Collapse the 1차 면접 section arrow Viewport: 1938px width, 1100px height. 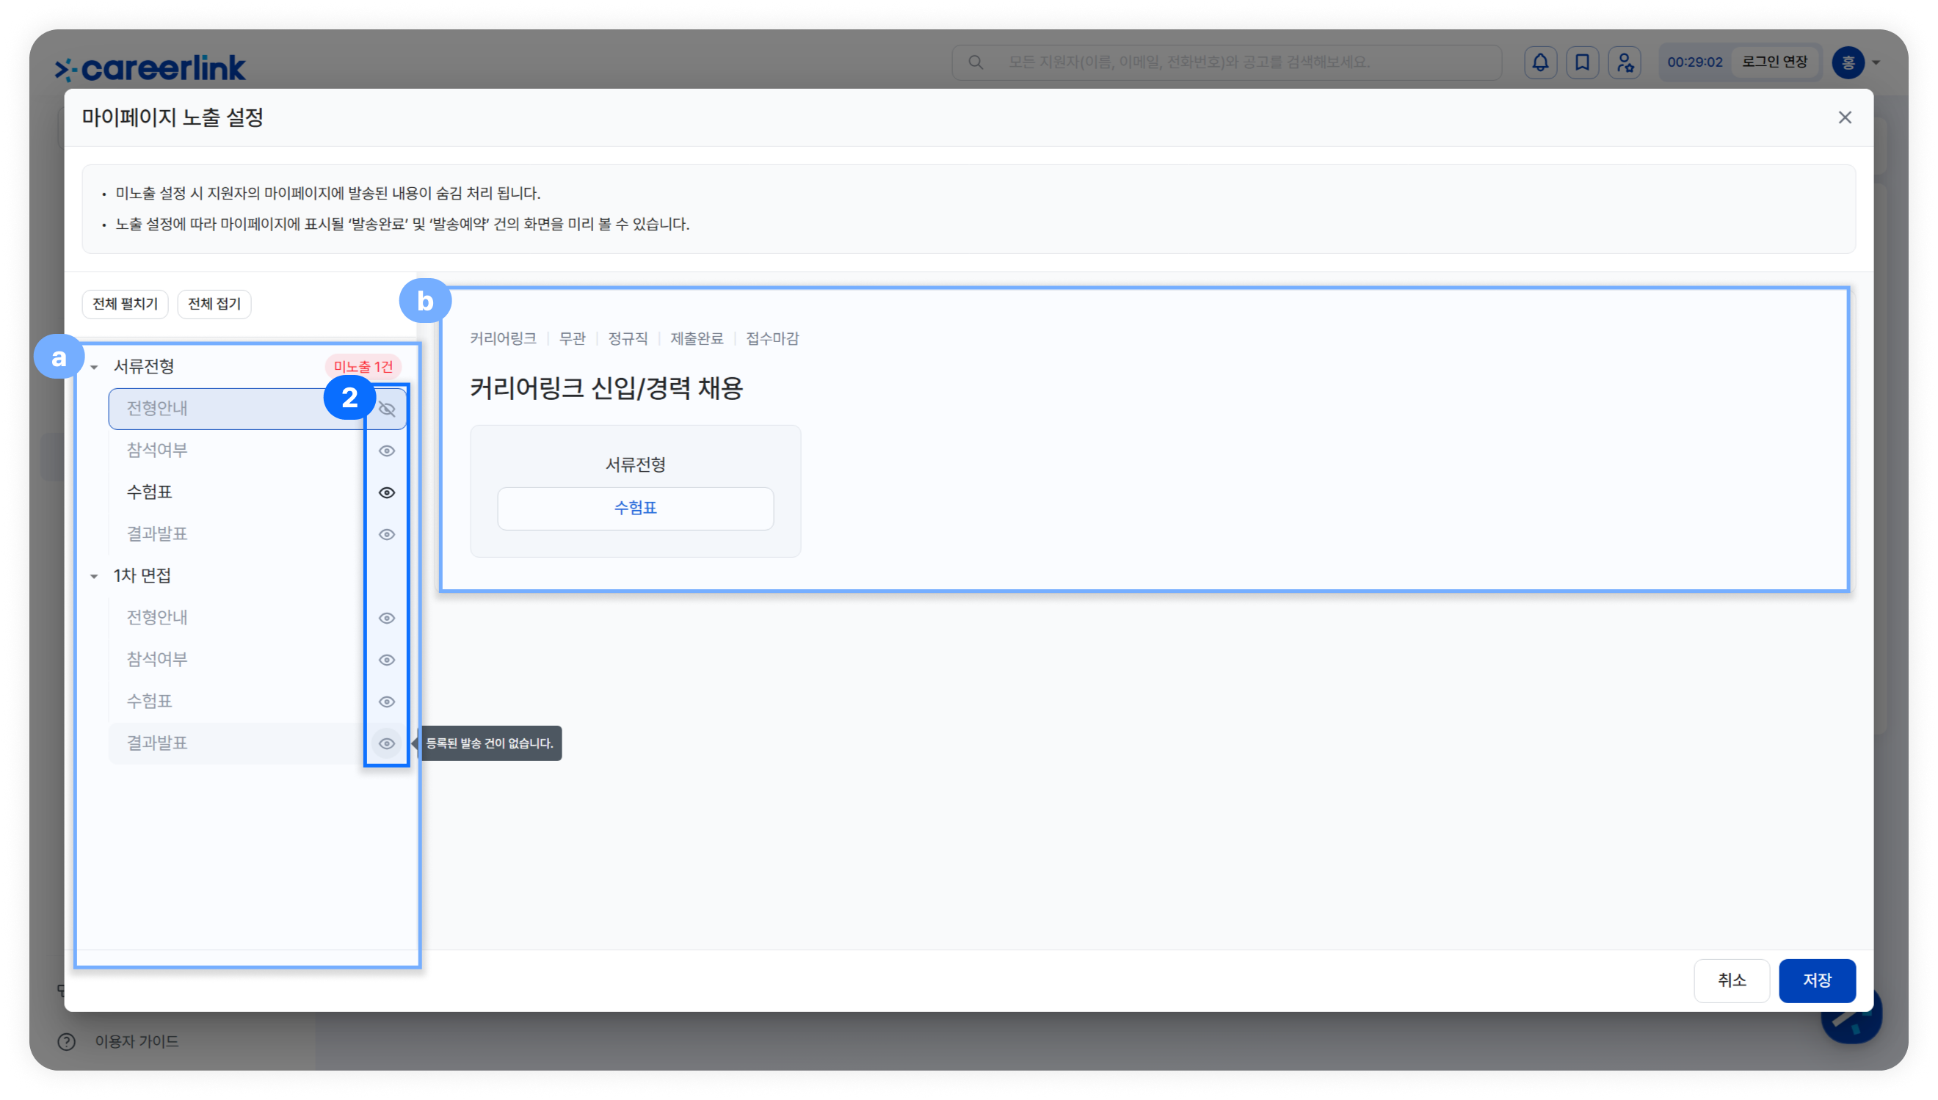[94, 577]
